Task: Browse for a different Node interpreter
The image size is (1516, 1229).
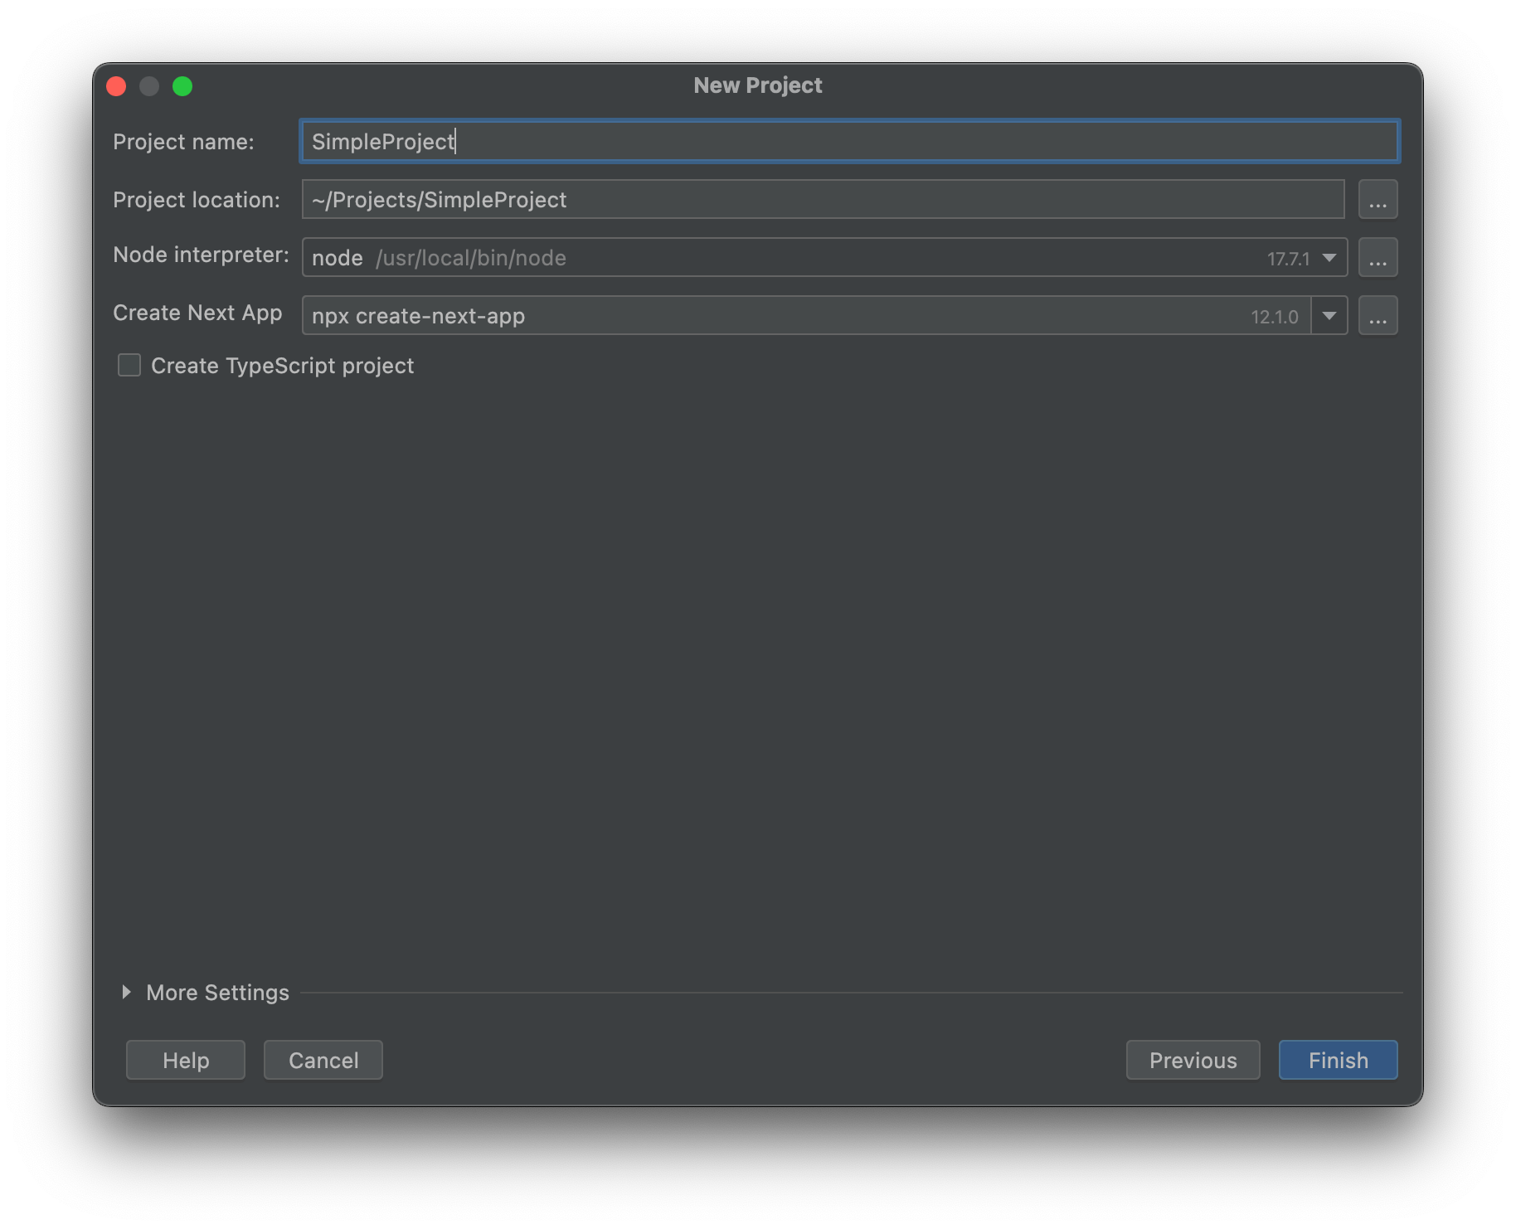Action: coord(1377,257)
